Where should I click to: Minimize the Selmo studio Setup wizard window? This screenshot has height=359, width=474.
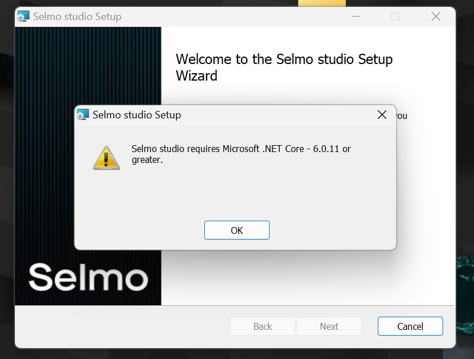(356, 17)
